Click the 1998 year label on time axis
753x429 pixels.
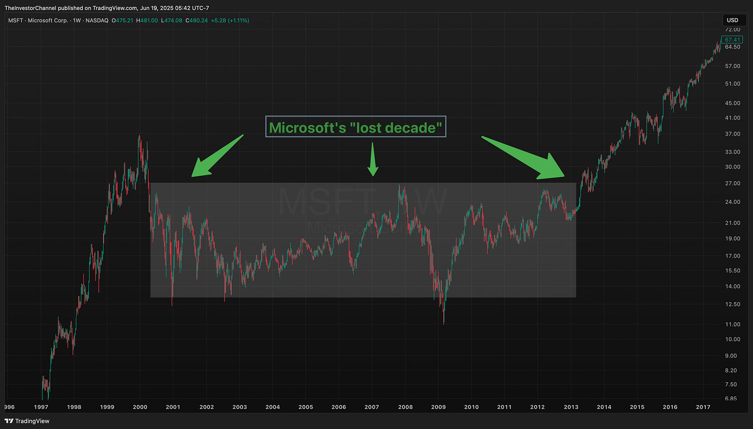(73, 407)
